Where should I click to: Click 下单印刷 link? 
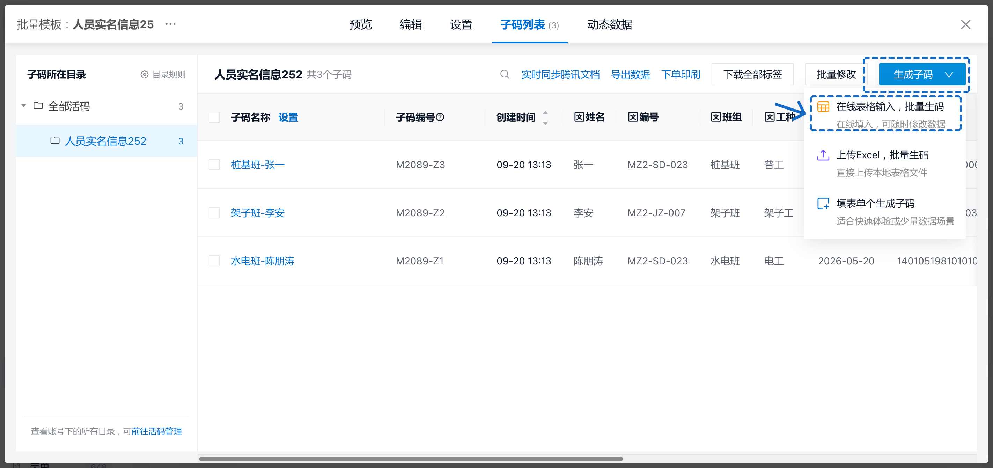click(x=681, y=74)
